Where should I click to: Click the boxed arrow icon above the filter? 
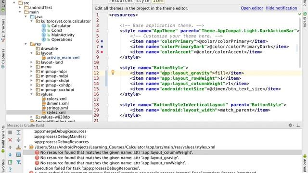coord(18,155)
